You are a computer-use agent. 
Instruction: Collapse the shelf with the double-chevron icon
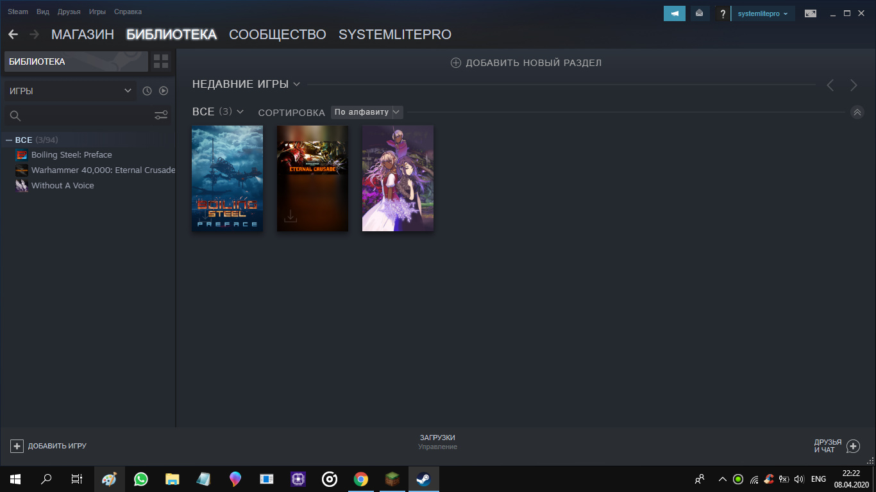tap(857, 112)
